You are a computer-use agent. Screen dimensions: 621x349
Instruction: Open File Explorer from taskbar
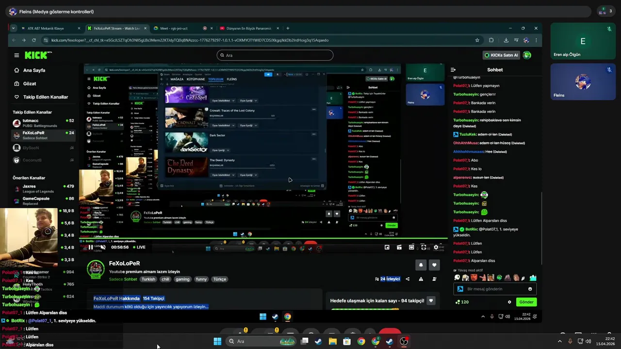coord(332,341)
